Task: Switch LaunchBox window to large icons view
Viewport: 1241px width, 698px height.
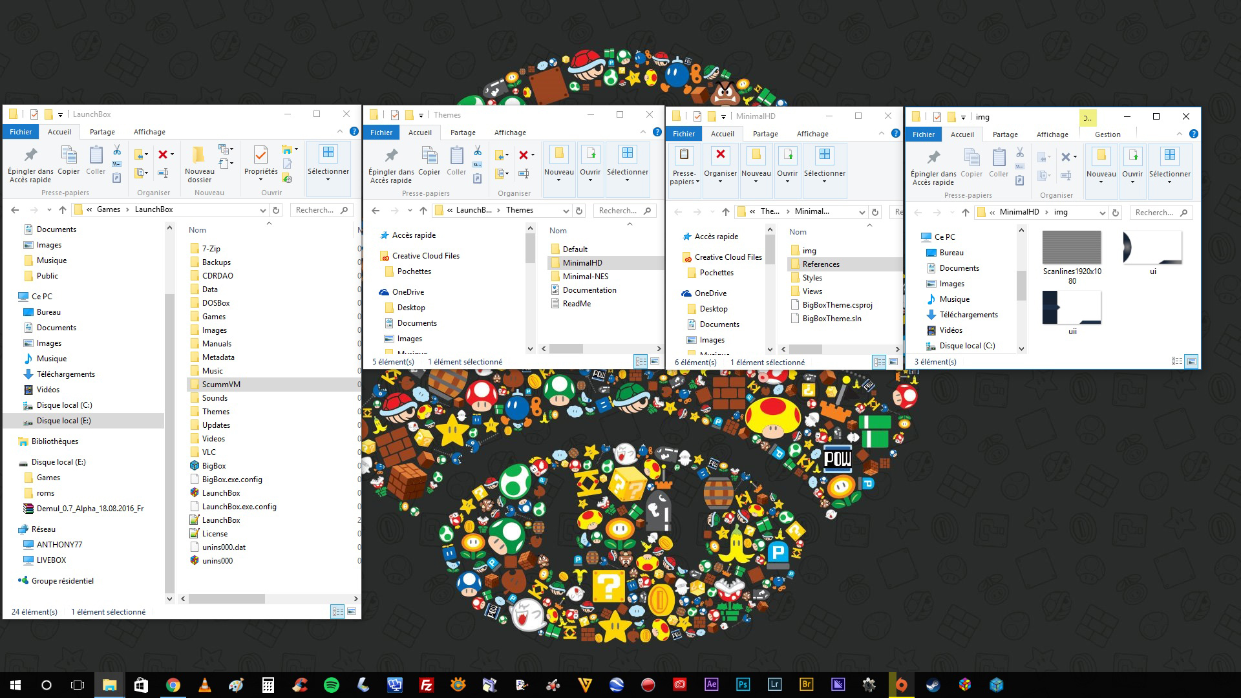Action: click(352, 611)
